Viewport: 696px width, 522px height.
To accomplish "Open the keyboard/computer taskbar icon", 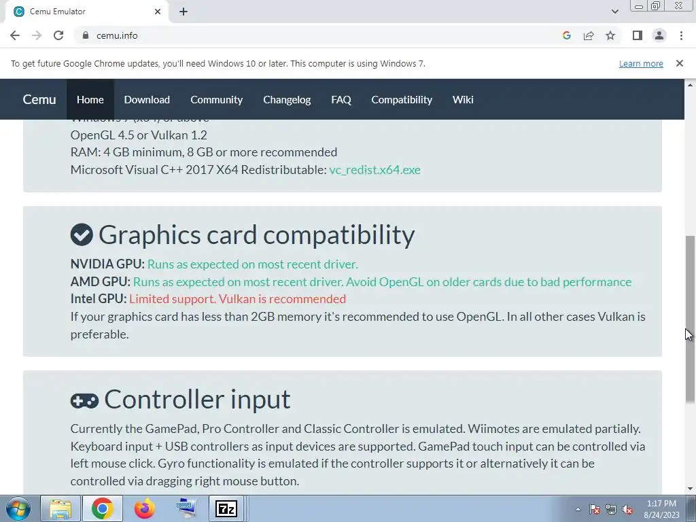I will (x=186, y=508).
